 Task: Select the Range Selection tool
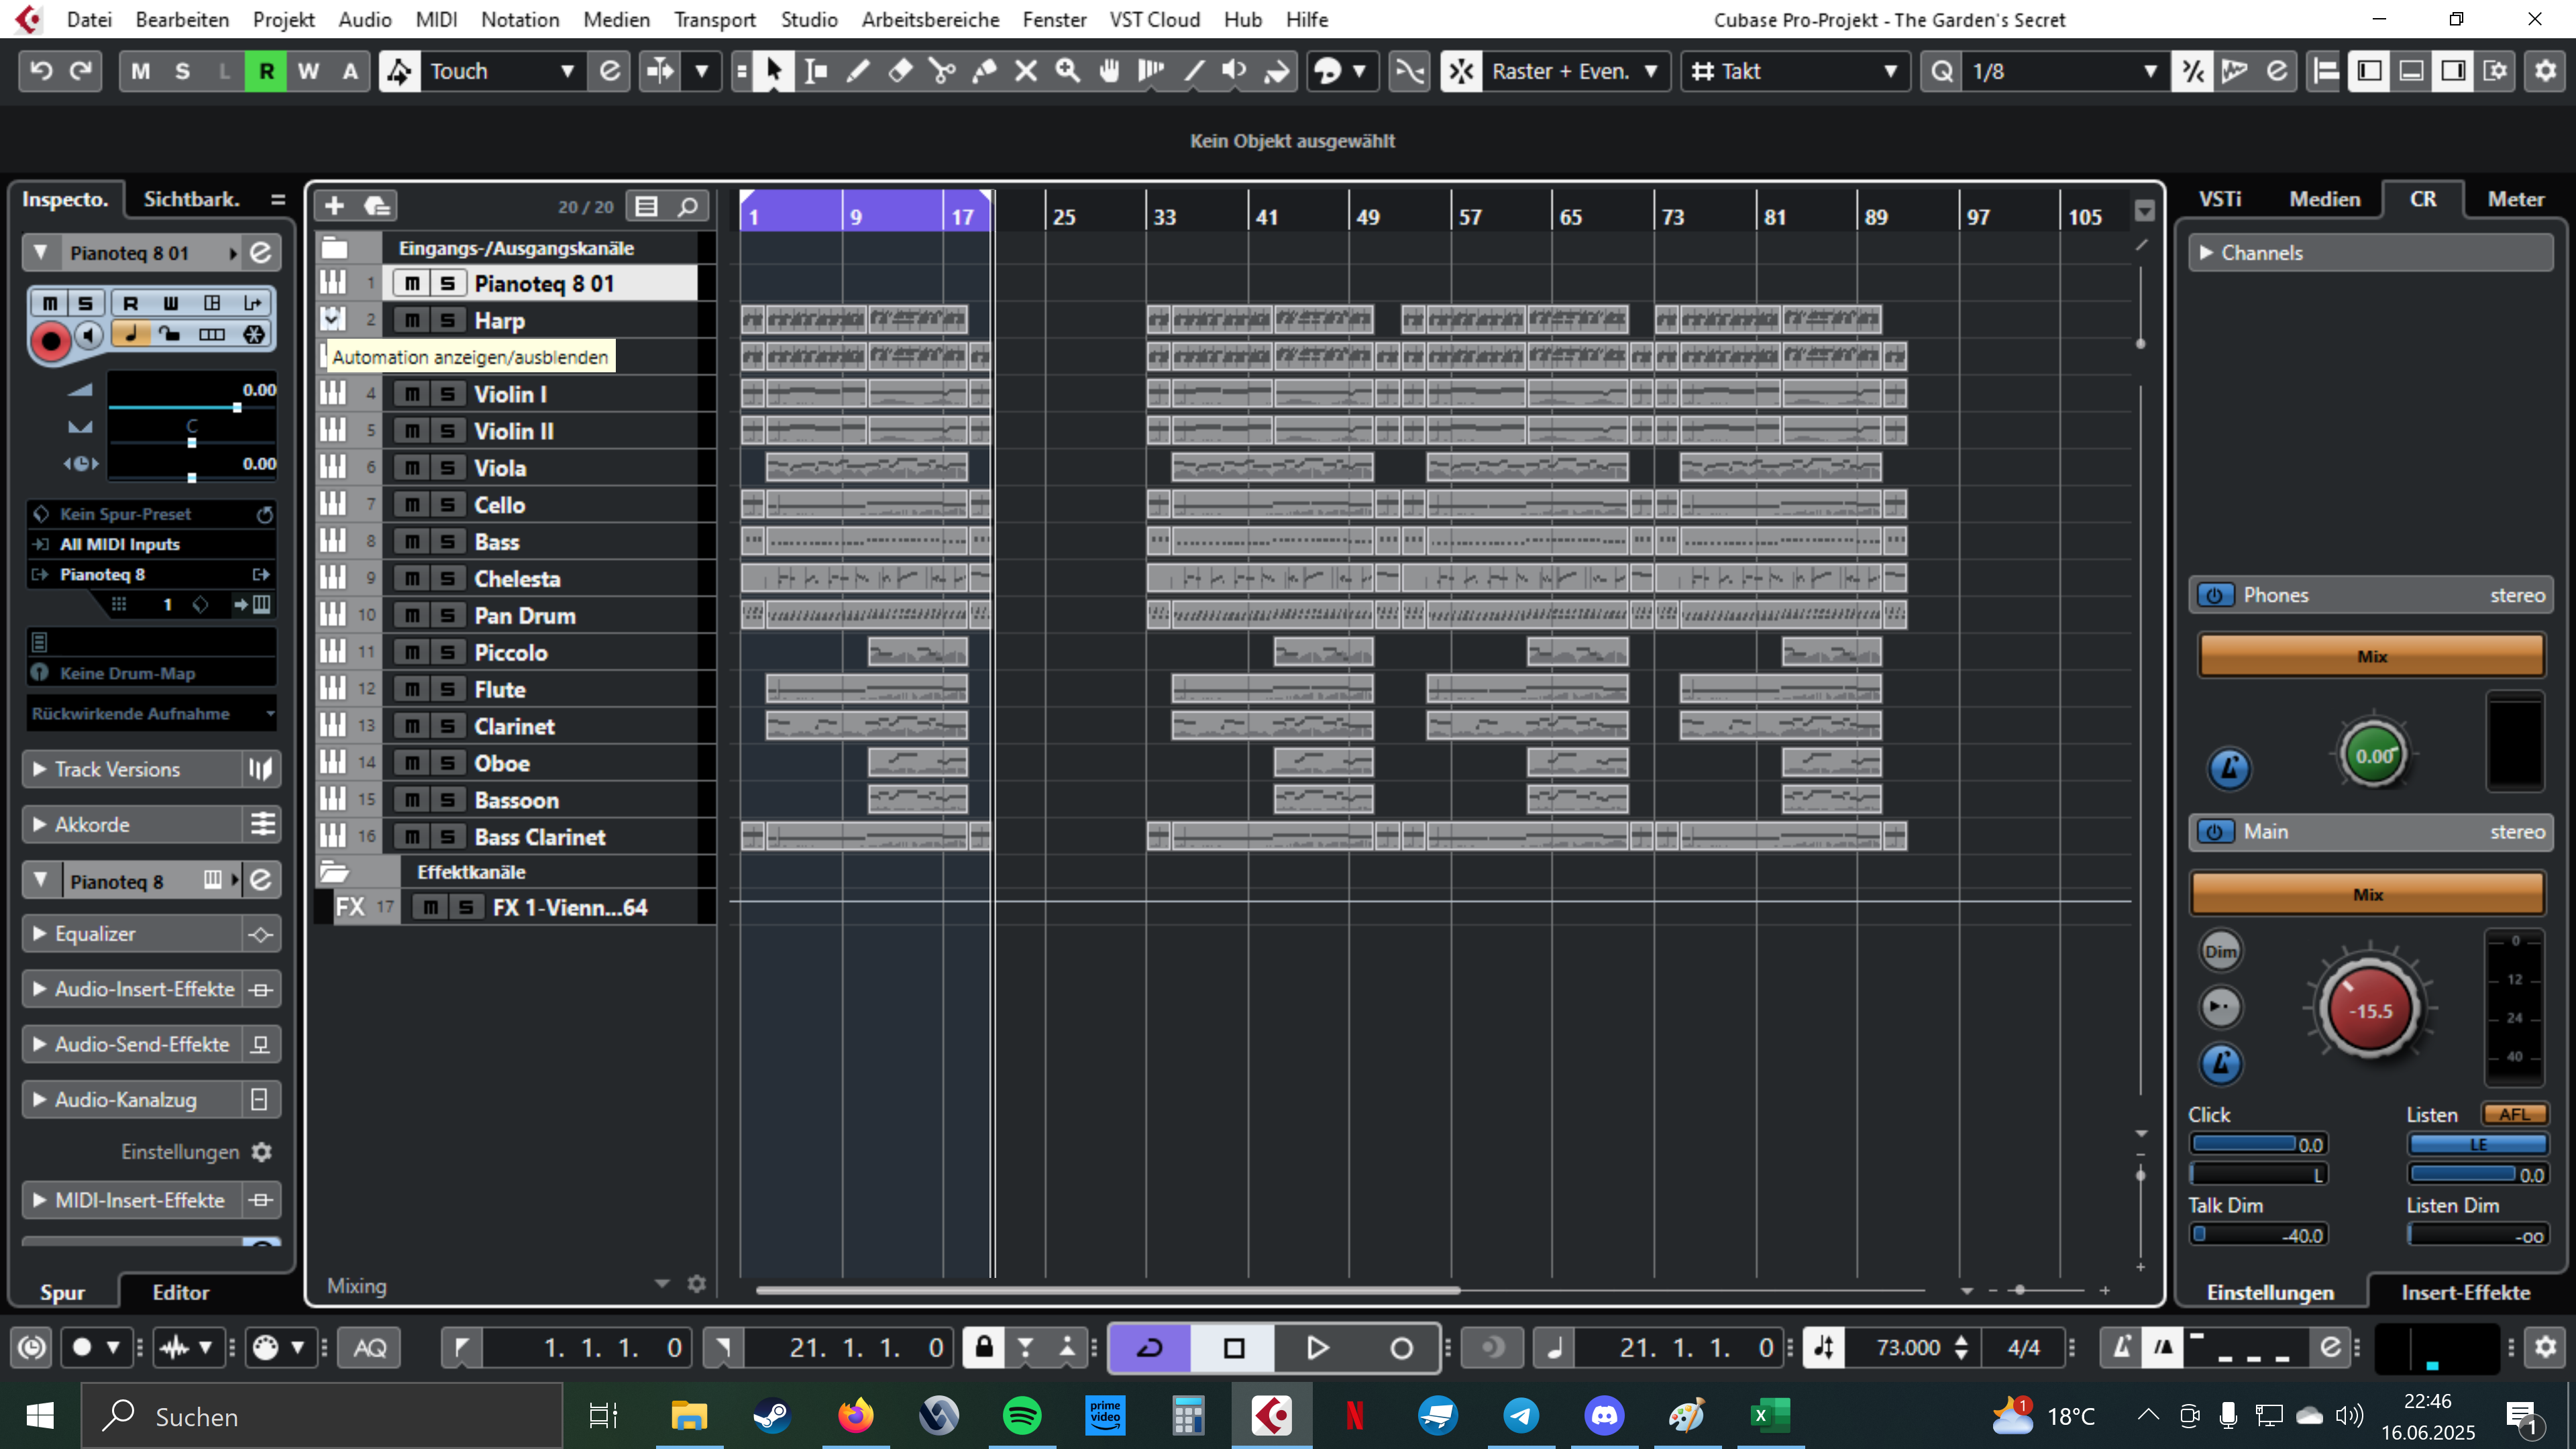click(816, 71)
